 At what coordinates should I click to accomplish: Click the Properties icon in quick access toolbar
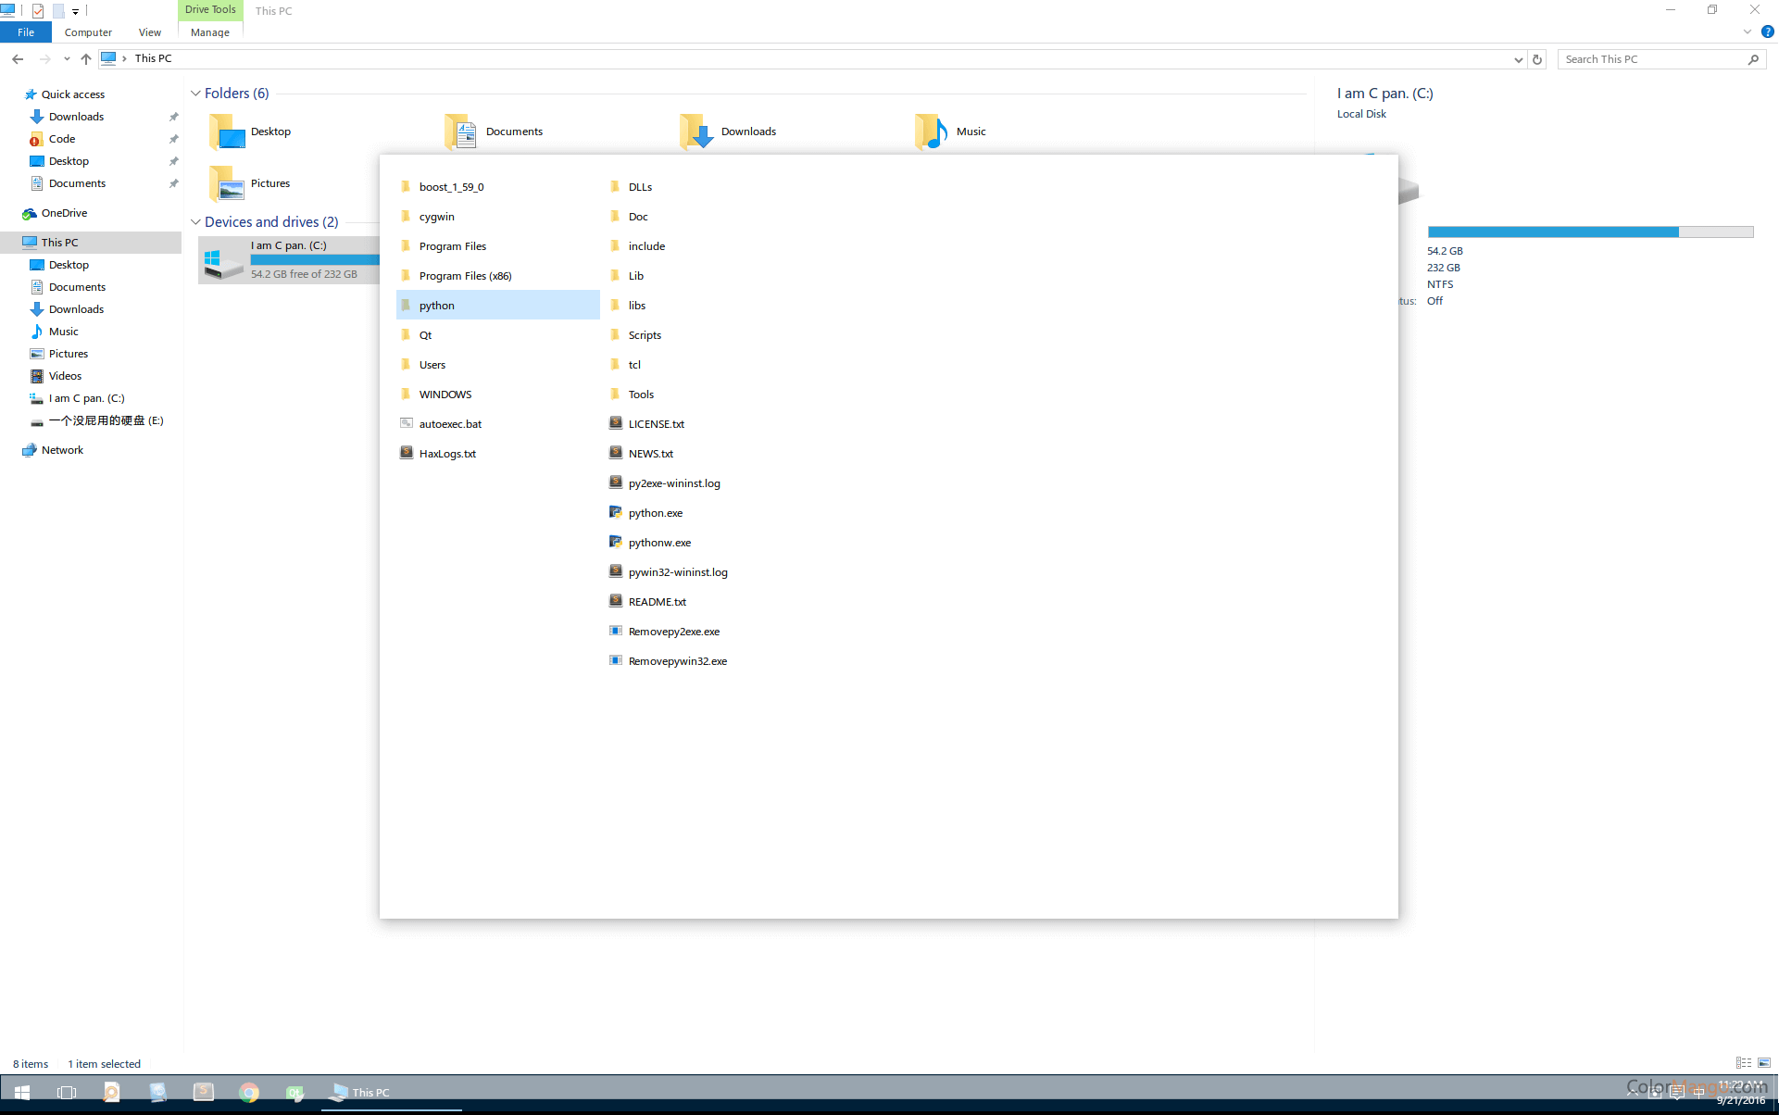[x=38, y=11]
